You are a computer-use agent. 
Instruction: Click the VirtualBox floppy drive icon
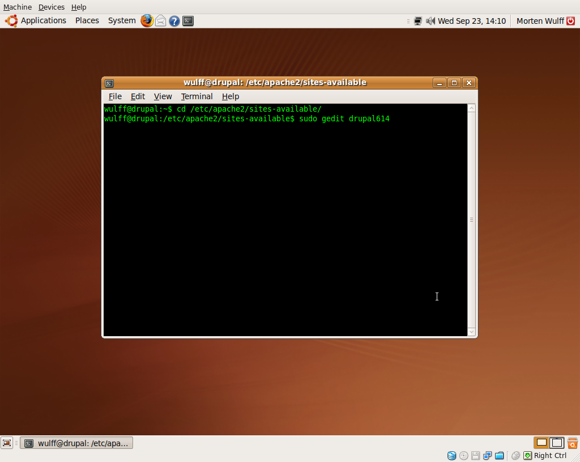[x=476, y=456]
